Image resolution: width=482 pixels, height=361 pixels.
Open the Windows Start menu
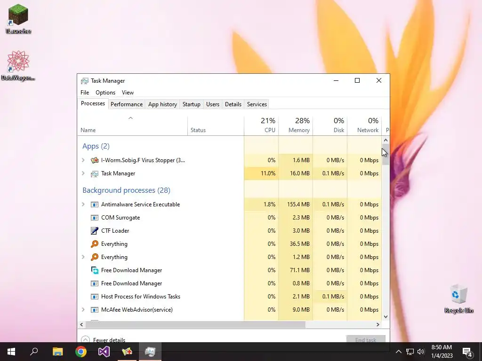[x=11, y=352]
